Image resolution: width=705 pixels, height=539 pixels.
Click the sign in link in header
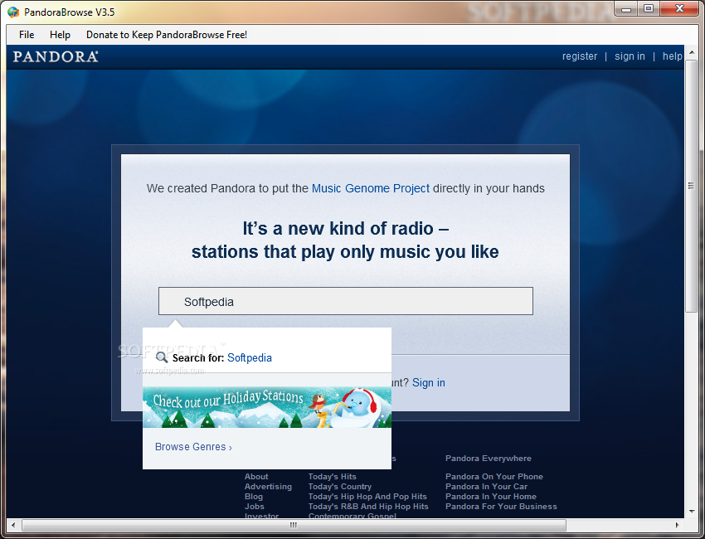coord(630,56)
